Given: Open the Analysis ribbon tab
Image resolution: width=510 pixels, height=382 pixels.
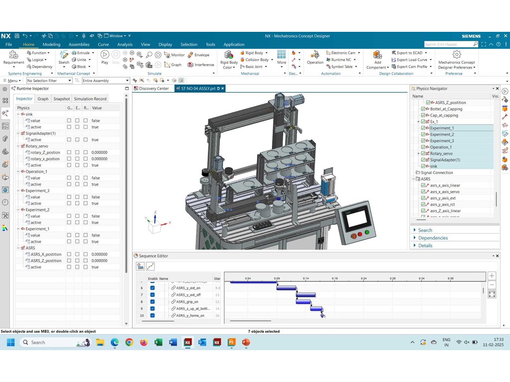Looking at the screenshot, I should (125, 44).
